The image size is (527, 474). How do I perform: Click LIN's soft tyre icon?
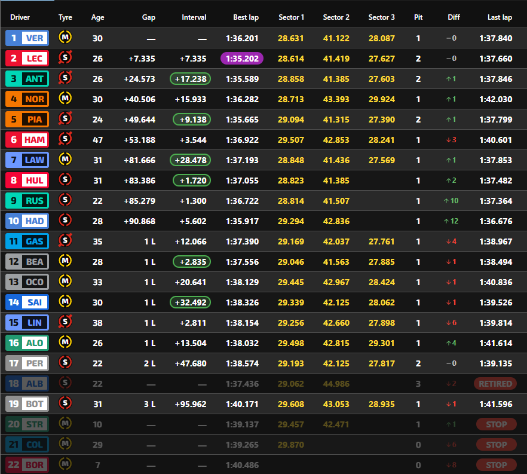pyautogui.click(x=65, y=322)
